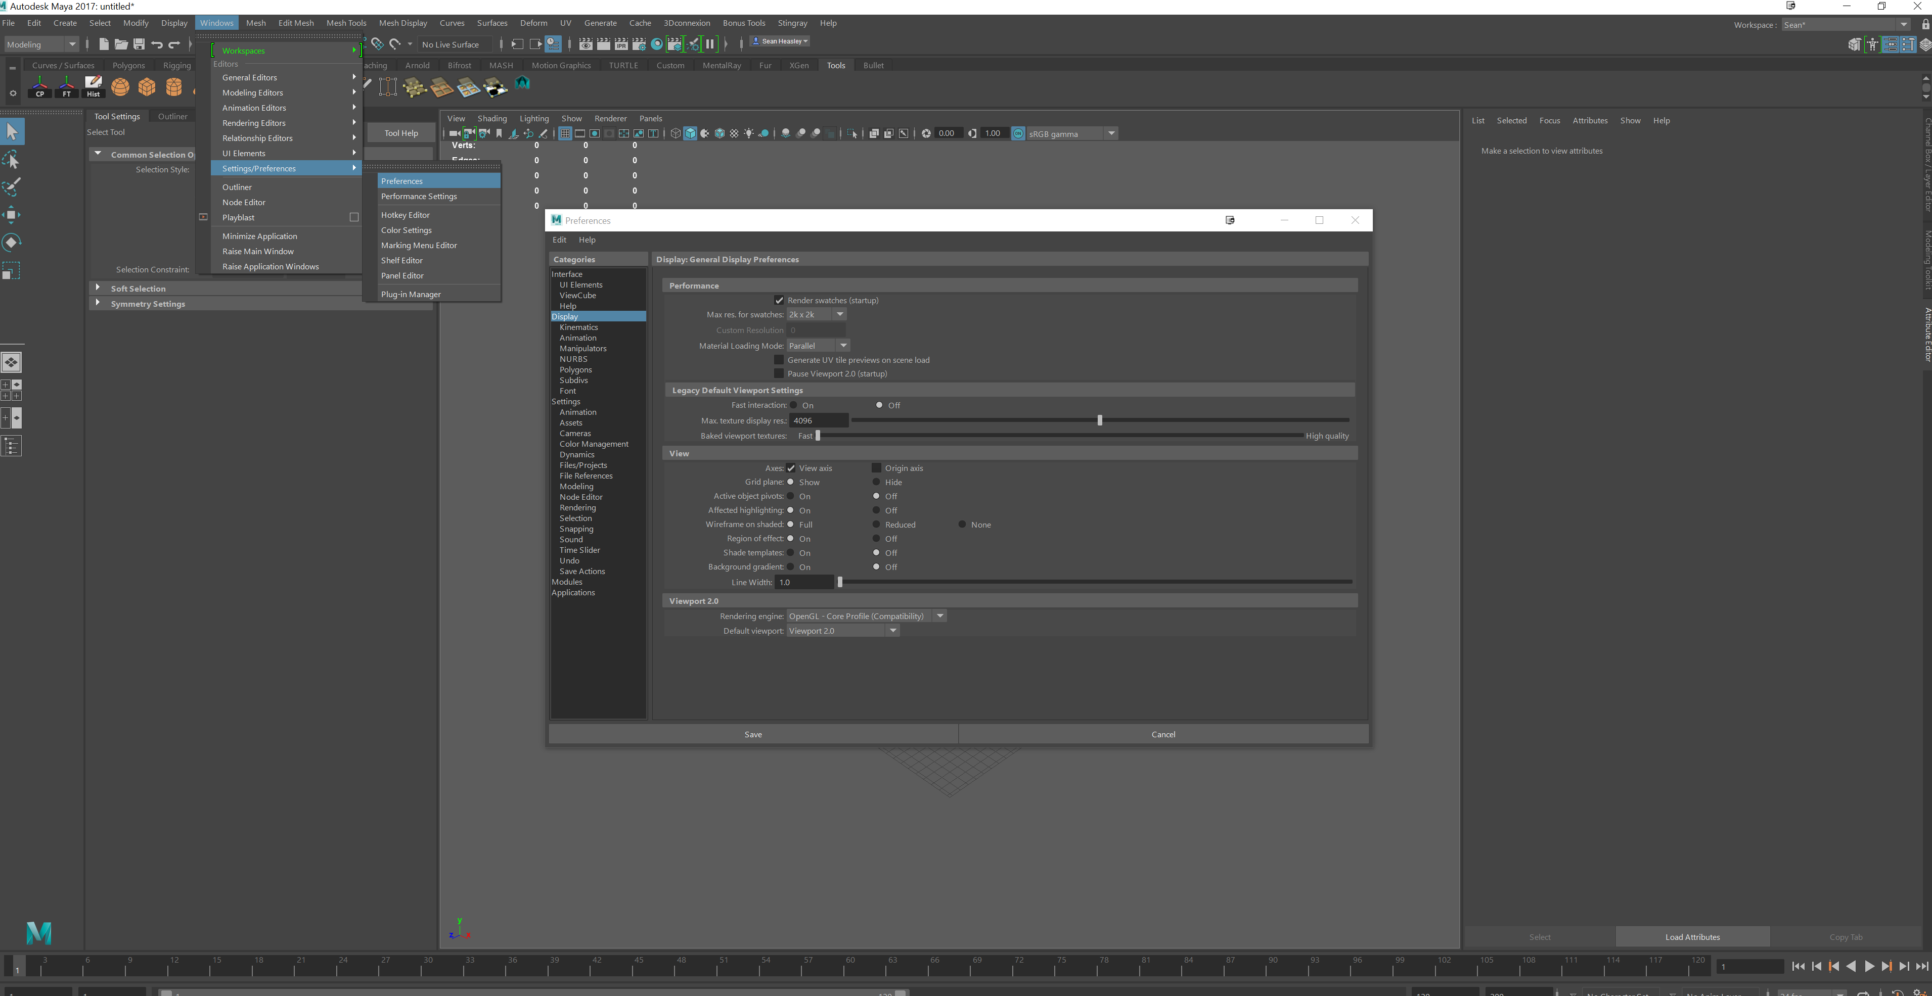The width and height of the screenshot is (1932, 996).
Task: Click go to start of playback range
Action: click(x=1798, y=967)
